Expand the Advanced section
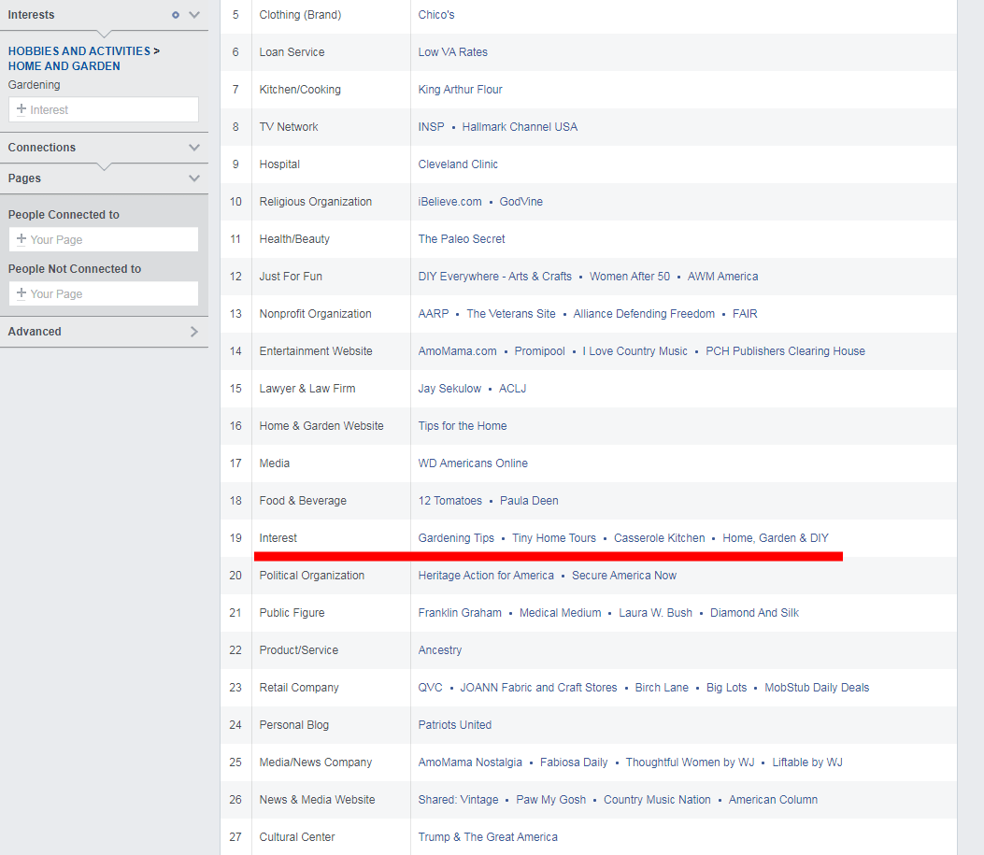Image resolution: width=984 pixels, height=855 pixels. point(194,332)
